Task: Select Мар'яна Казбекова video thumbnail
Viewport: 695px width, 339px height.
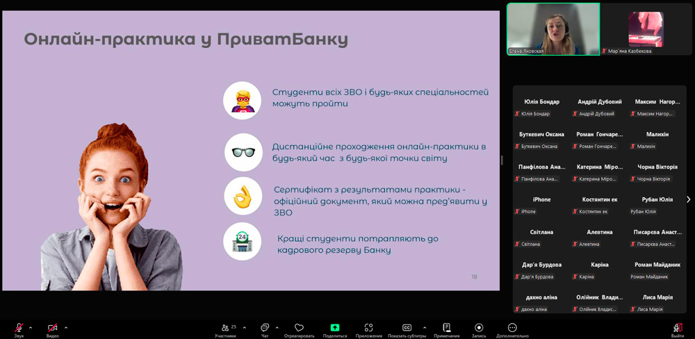Action: pyautogui.click(x=646, y=29)
